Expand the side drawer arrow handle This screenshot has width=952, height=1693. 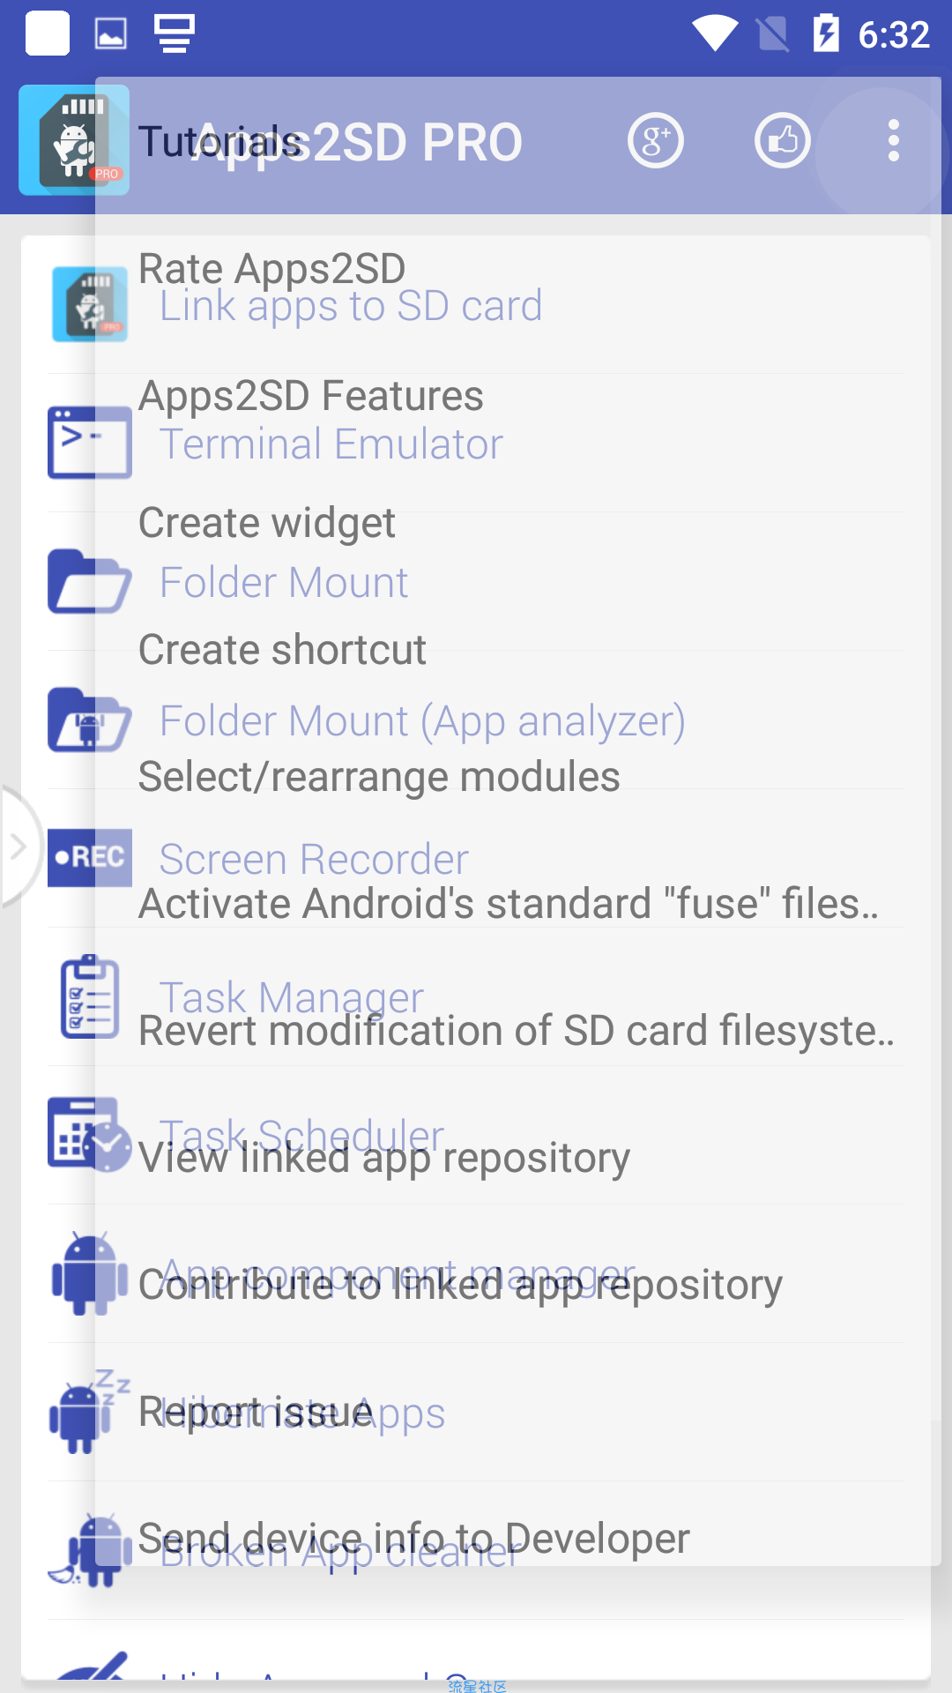click(19, 846)
